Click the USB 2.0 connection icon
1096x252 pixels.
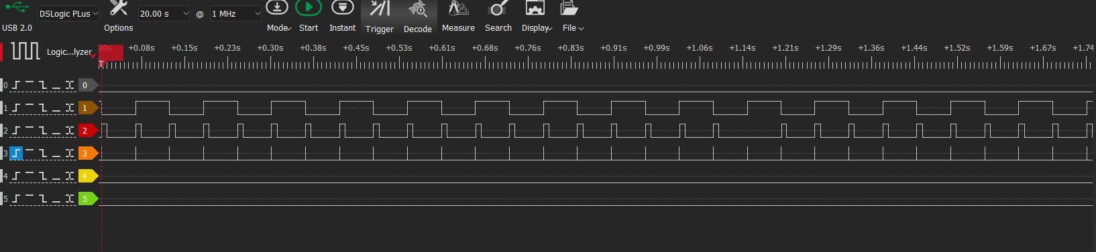[16, 8]
